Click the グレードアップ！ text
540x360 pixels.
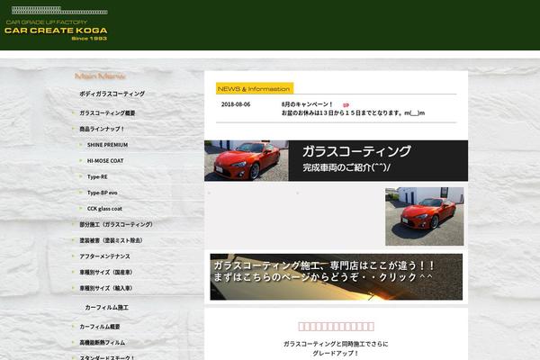click(336, 353)
